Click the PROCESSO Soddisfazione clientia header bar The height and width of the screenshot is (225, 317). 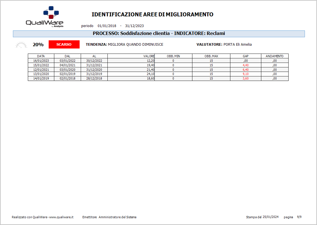point(159,34)
